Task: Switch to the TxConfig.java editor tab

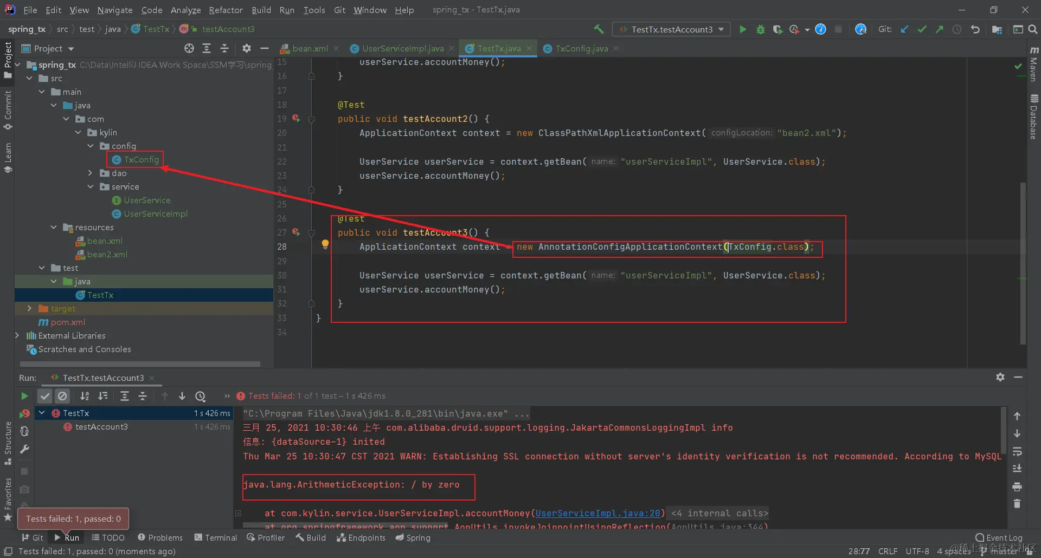Action: [582, 49]
